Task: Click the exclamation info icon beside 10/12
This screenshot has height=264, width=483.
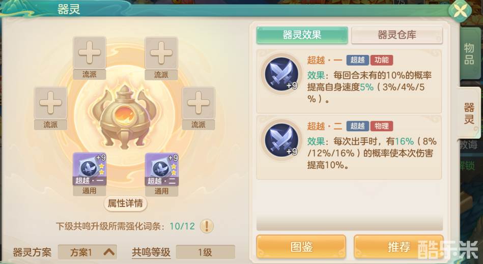Action: 207,226
